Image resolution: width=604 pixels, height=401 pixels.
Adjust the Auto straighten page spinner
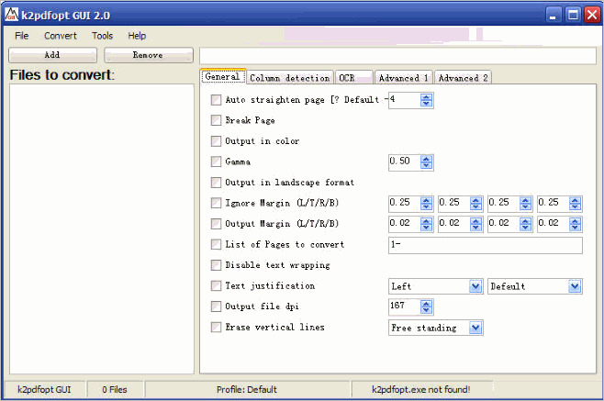[426, 101]
